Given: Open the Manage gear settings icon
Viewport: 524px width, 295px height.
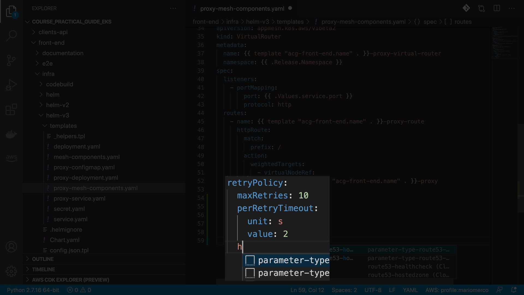Looking at the screenshot, I should [x=11, y=271].
